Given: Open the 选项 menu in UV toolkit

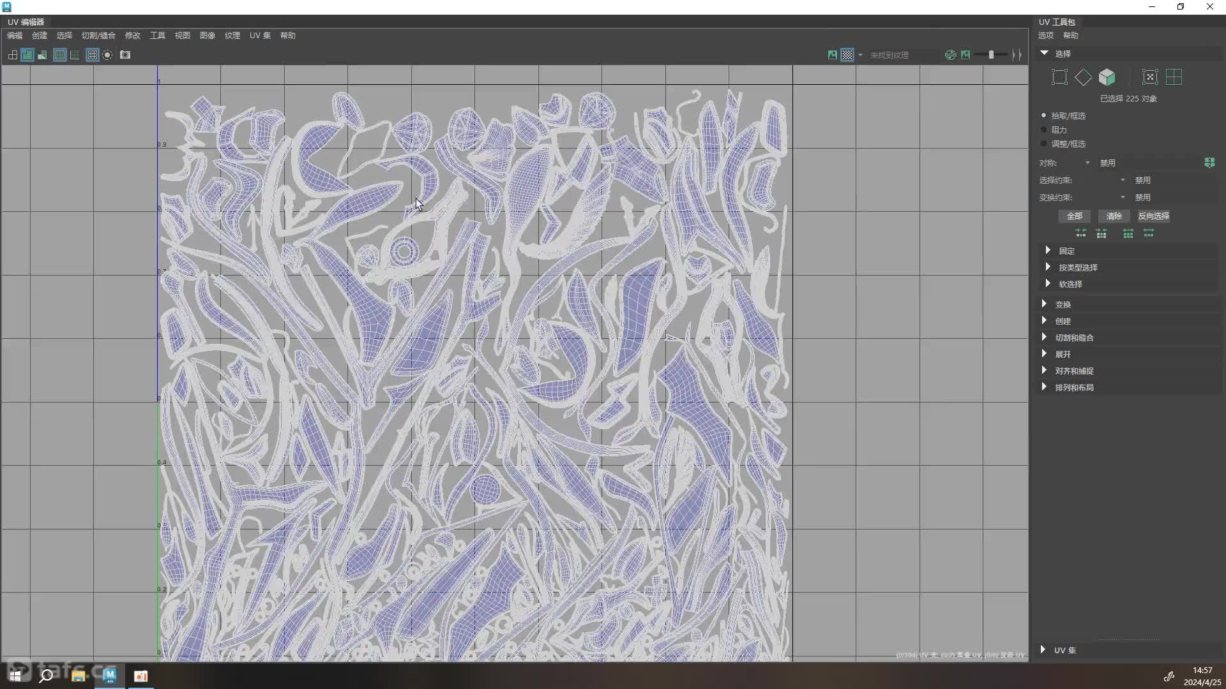Looking at the screenshot, I should tap(1046, 36).
